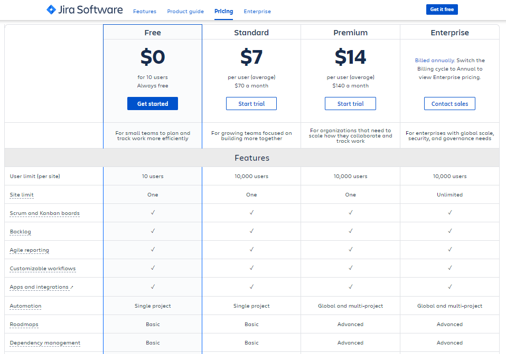Click Roadmaps "Advanced" in Premium column

pos(351,324)
